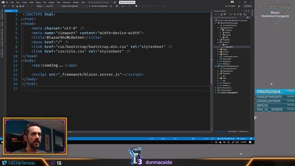Collapse the html element at line 2
The height and width of the screenshot is (166, 295).
(22, 19)
